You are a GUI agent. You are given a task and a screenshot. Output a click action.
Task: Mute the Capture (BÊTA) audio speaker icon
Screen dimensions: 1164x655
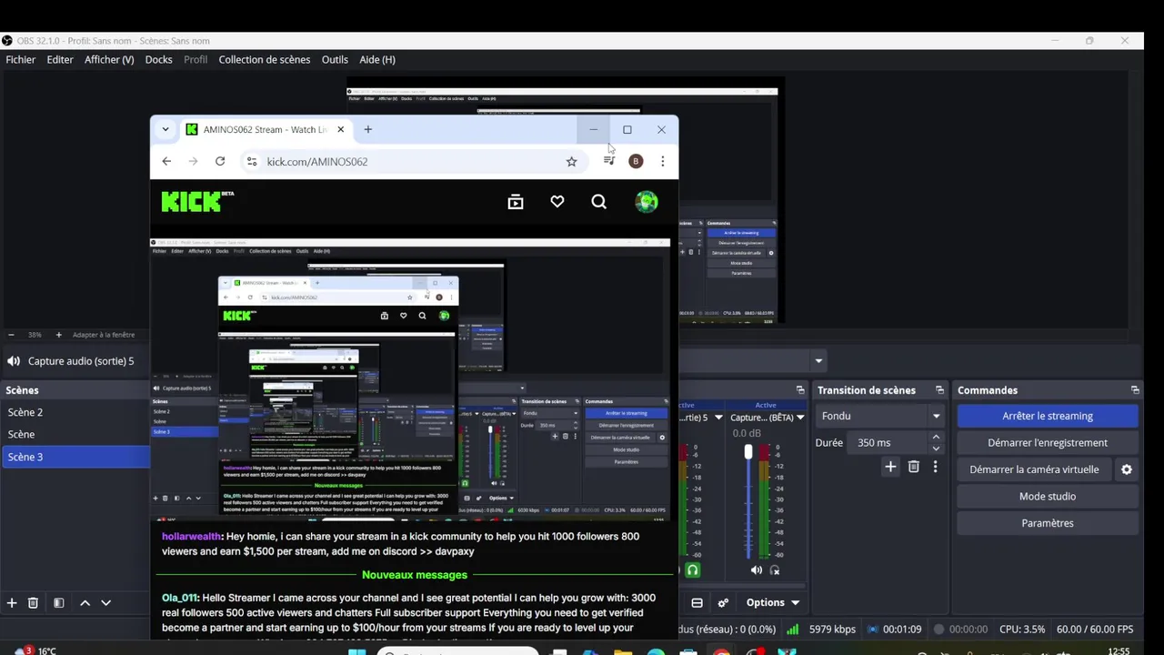pos(757,570)
